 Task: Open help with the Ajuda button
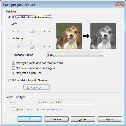point(110,119)
